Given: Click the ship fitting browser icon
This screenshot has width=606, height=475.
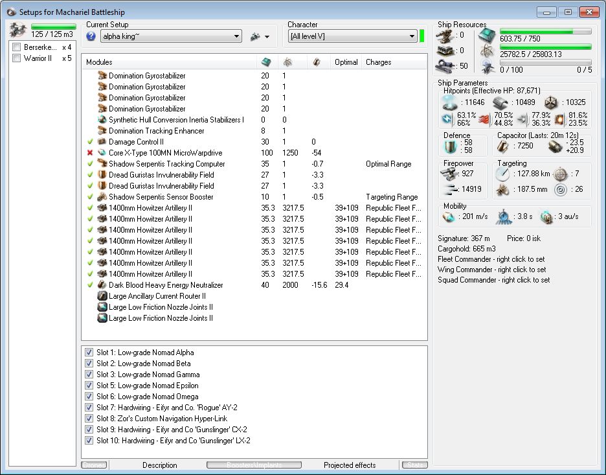Looking at the screenshot, I should (x=255, y=37).
